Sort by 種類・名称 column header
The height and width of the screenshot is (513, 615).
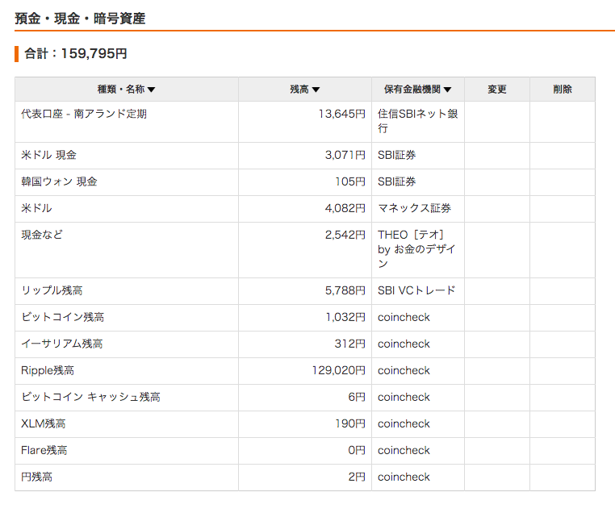tap(126, 90)
